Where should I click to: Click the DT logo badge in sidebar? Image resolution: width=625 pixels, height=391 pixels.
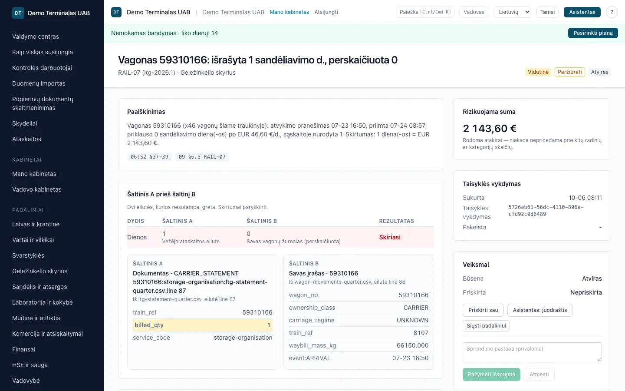coord(18,13)
